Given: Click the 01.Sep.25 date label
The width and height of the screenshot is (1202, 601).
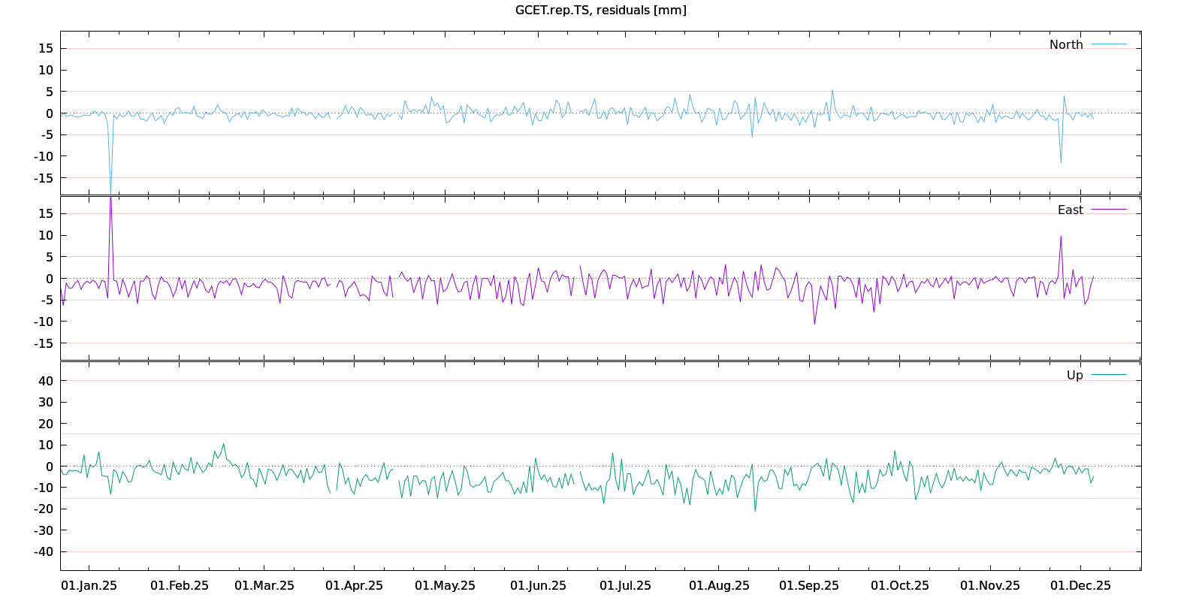Looking at the screenshot, I should (x=809, y=585).
